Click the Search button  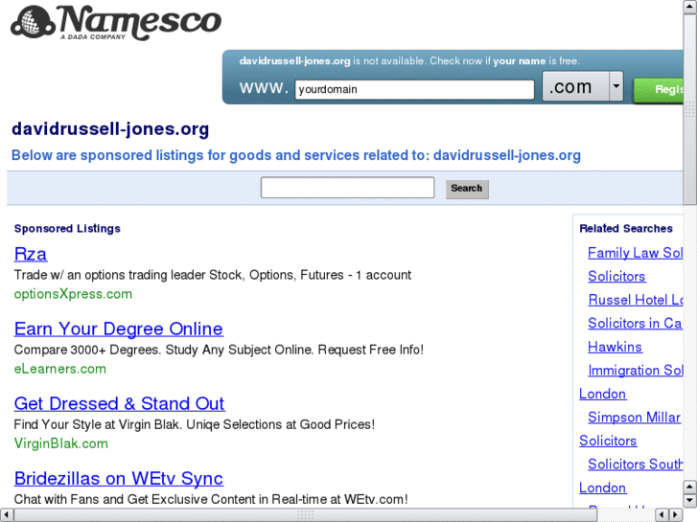coord(467,189)
